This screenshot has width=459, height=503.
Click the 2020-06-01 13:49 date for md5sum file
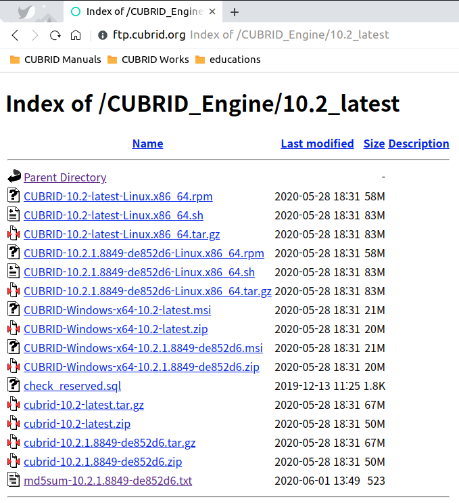[x=318, y=481]
